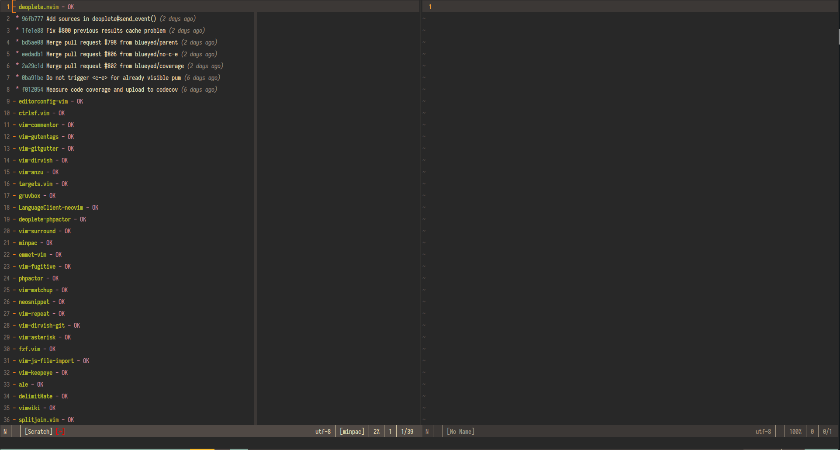Image resolution: width=840 pixels, height=450 pixels.
Task: Click the [No Name] buffer label
Action: pos(460,432)
